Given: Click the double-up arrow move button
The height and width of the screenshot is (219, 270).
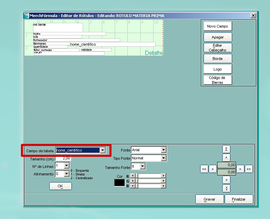Looking at the screenshot, I should [x=226, y=149].
